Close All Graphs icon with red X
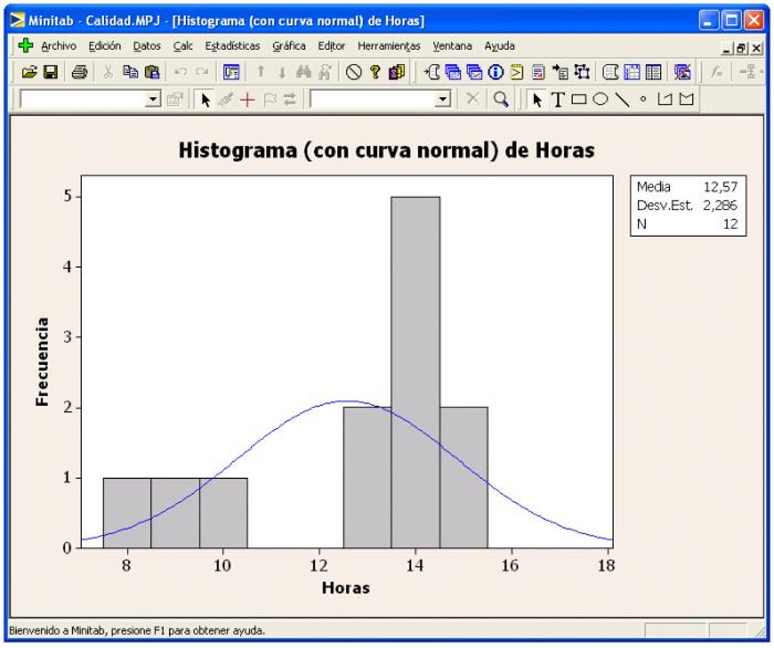This screenshot has height=648, width=774. point(682,73)
